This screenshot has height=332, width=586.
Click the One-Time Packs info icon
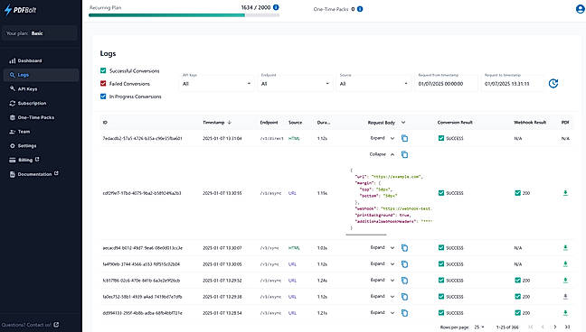pyautogui.click(x=360, y=9)
